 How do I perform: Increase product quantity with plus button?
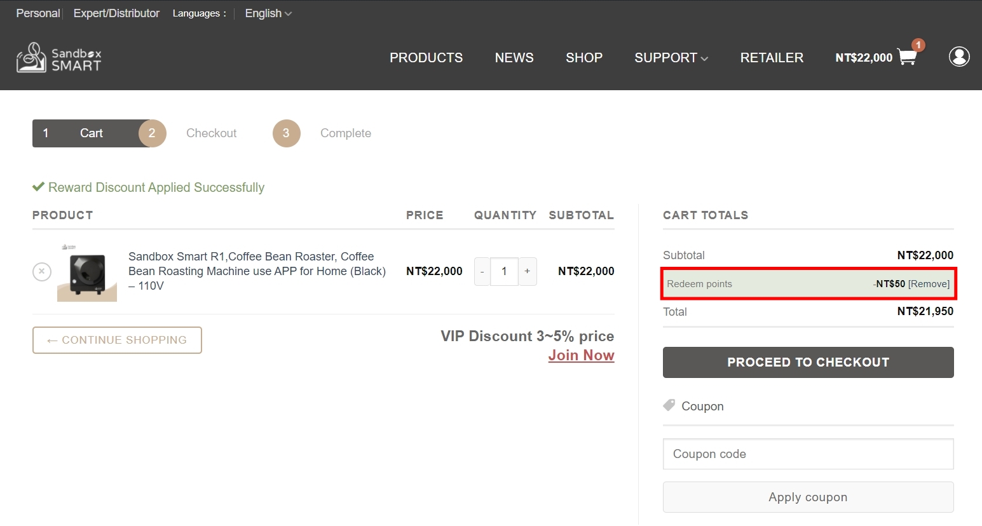(x=528, y=271)
